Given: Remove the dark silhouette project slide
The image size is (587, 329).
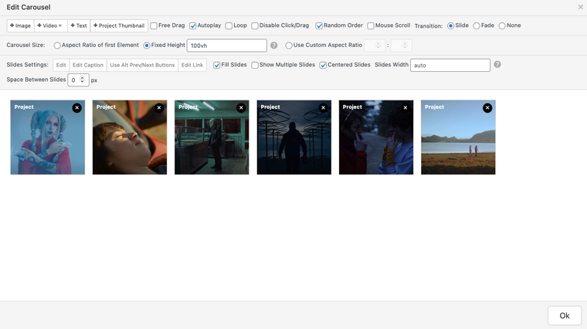Looking at the screenshot, I should tap(323, 108).
